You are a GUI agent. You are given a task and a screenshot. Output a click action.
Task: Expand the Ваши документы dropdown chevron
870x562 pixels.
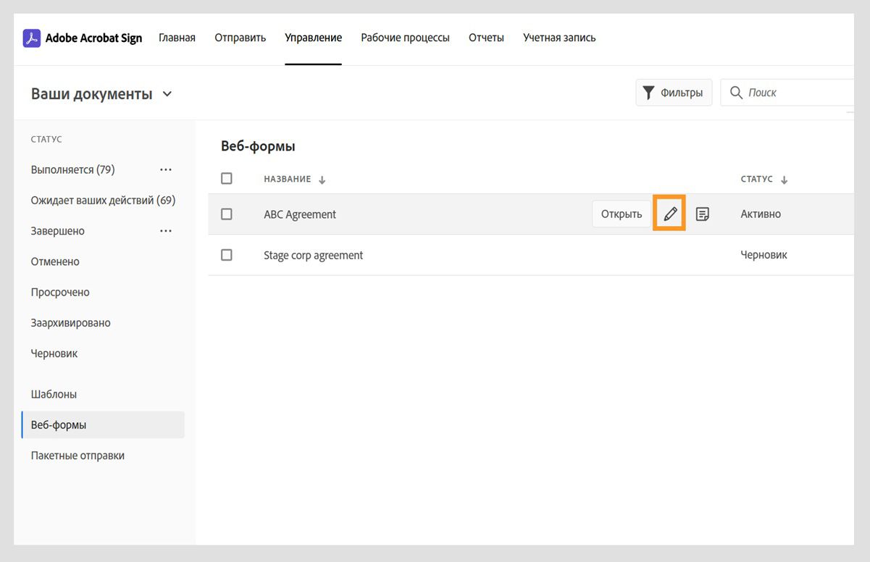pos(167,94)
